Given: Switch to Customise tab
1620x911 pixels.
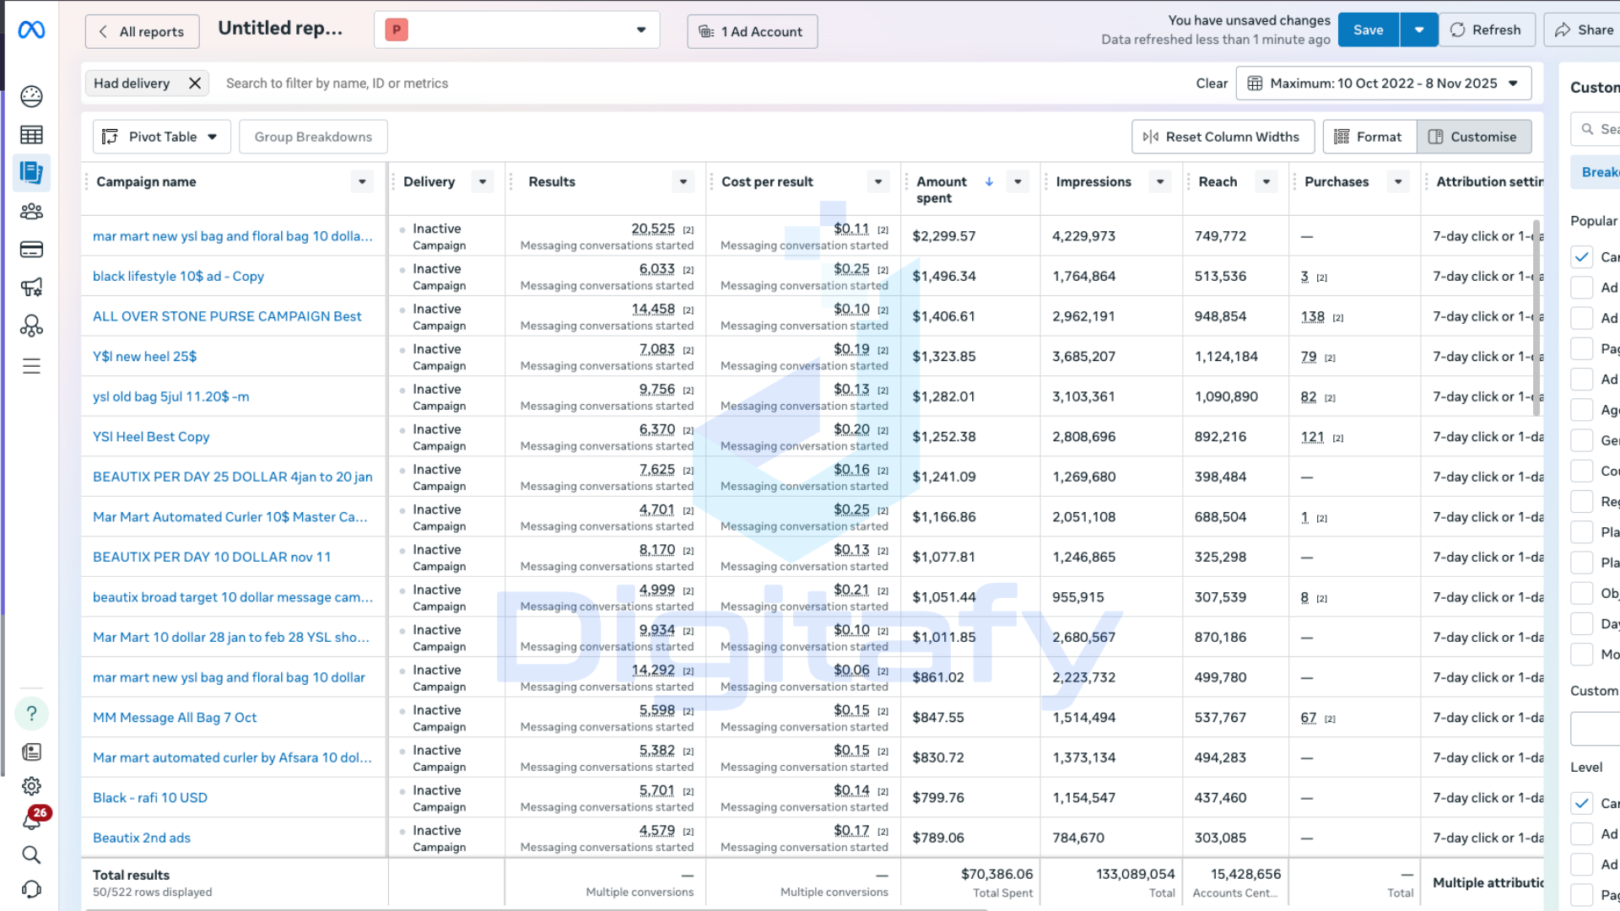Looking at the screenshot, I should (1474, 137).
